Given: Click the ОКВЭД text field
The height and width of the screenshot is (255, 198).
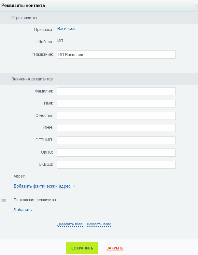Looking at the screenshot, I should point(116,165).
